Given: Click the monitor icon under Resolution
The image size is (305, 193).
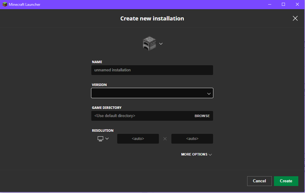Looking at the screenshot, I should pos(100,139).
